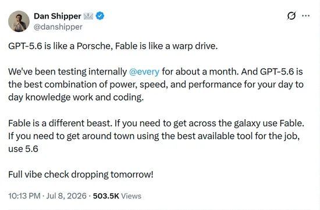Screen dimensions: 320x210
Task: Click the "If you need to get around town" line
Action: pos(154,136)
